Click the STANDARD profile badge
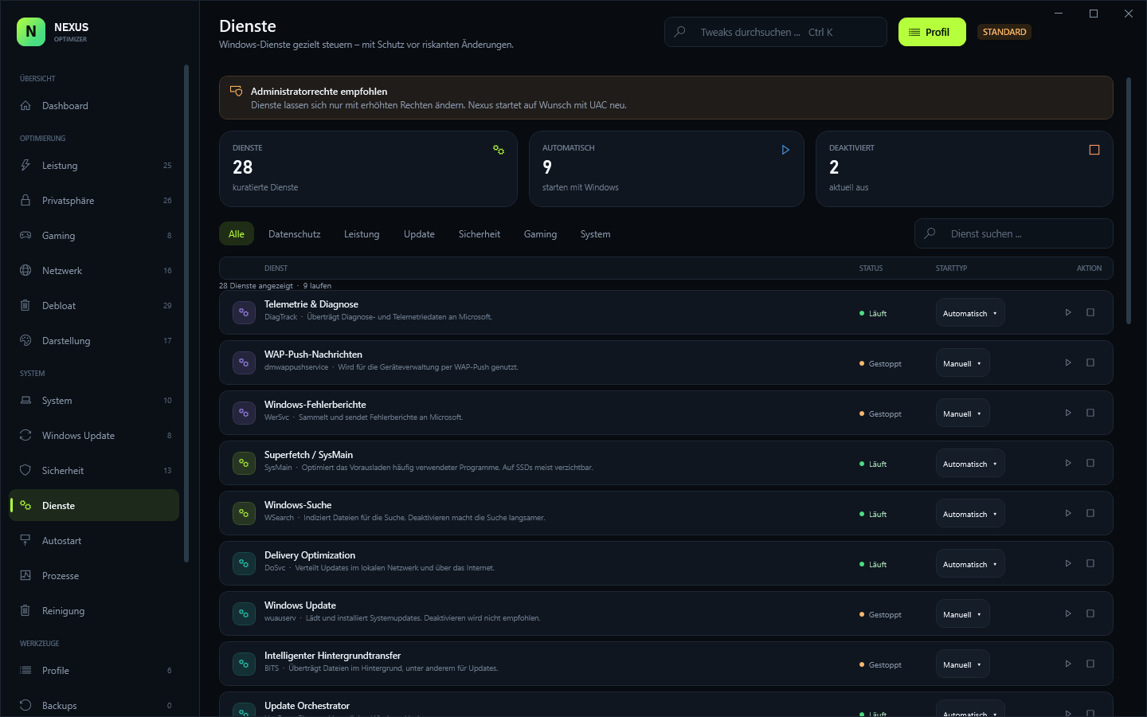Image resolution: width=1147 pixels, height=717 pixels. coord(1004,32)
